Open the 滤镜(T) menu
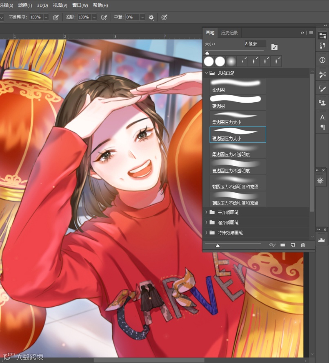 (25, 5)
